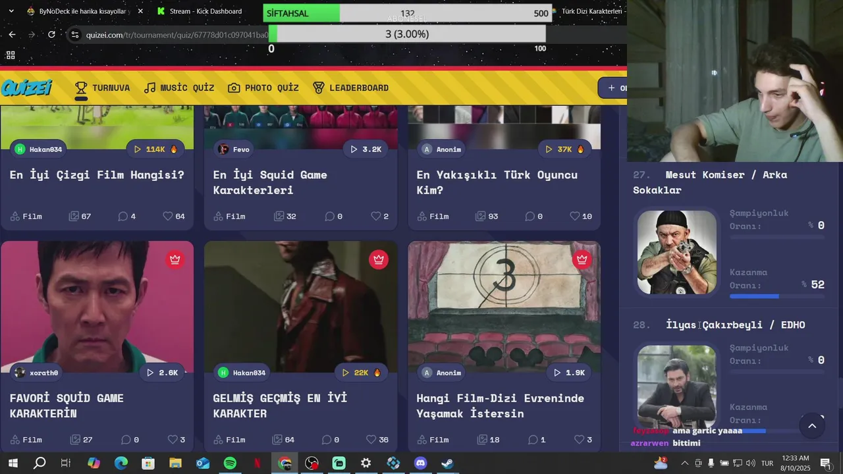
Task: Click the 2.6K play count badge
Action: 163,373
